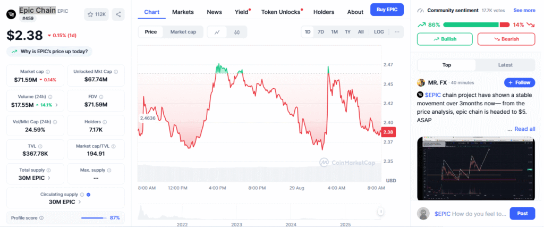Click Max. supply info icon
Screen dimensions: 544x227
tap(109, 171)
